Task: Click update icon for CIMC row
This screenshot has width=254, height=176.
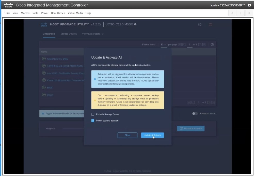Action: (x=44, y=95)
